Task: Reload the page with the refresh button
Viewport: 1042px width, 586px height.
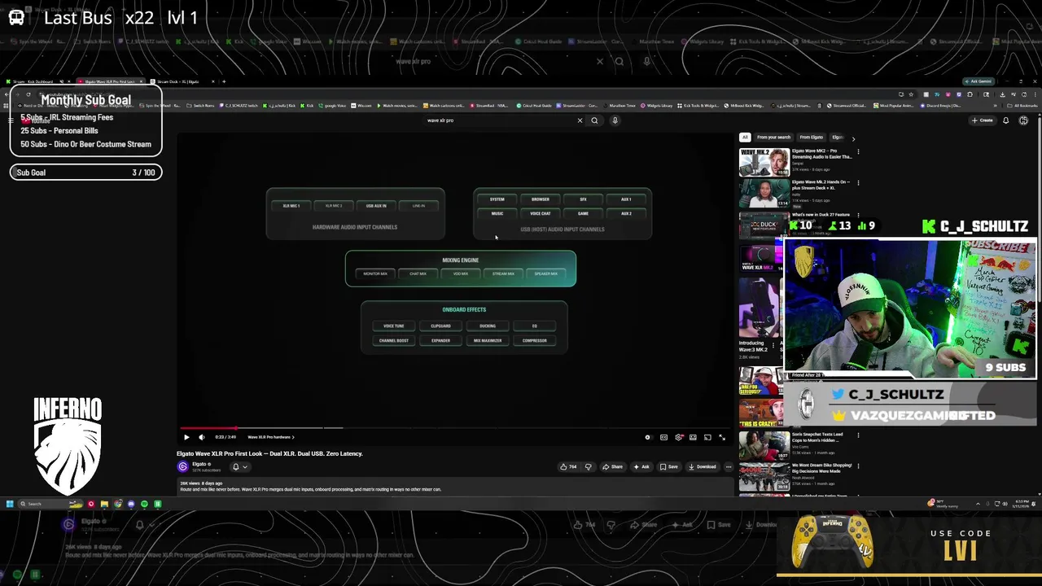Action: 28,94
